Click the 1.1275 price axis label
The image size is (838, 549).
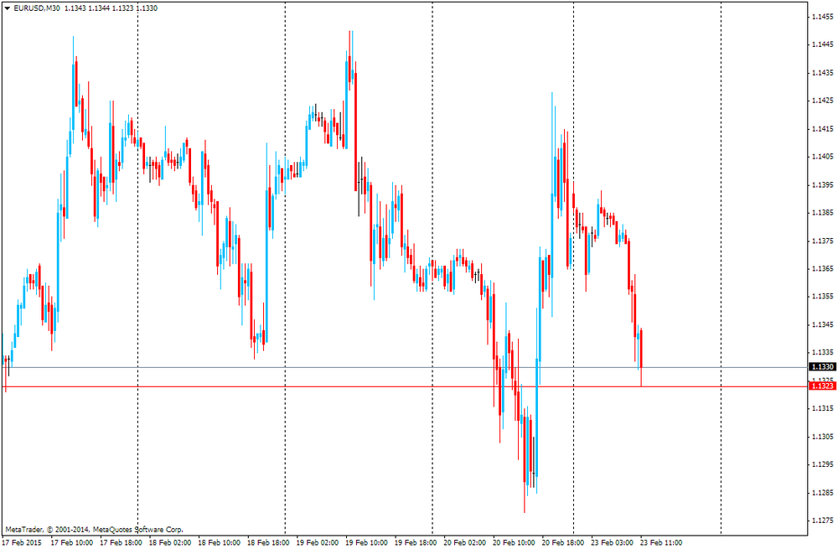point(823,521)
